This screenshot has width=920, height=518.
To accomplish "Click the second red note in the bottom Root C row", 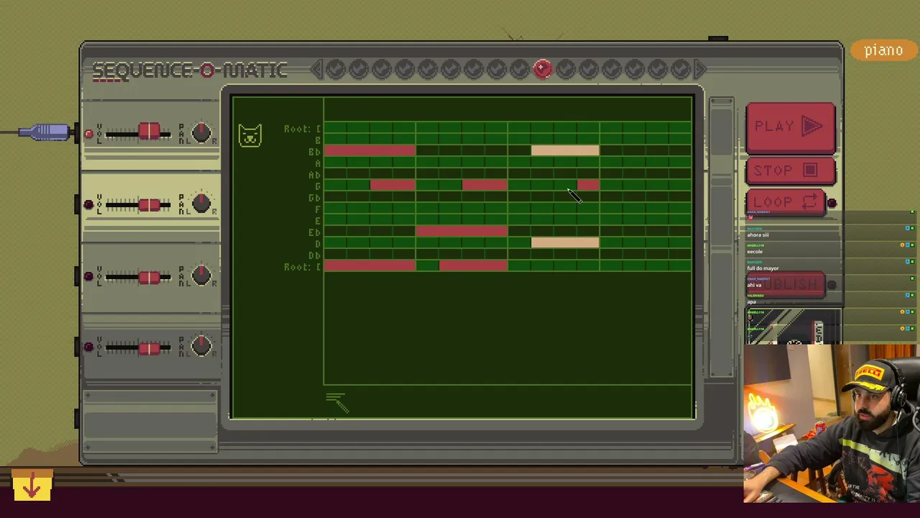I will click(473, 266).
